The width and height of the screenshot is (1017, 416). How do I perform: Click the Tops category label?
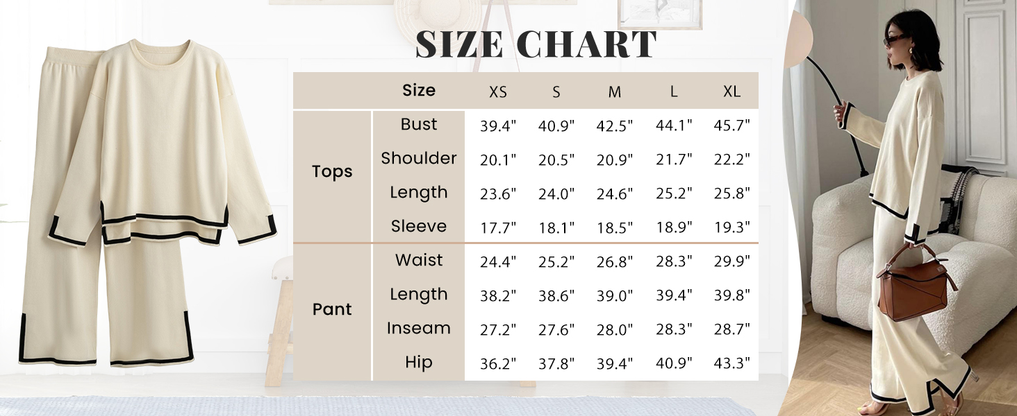coord(332,172)
